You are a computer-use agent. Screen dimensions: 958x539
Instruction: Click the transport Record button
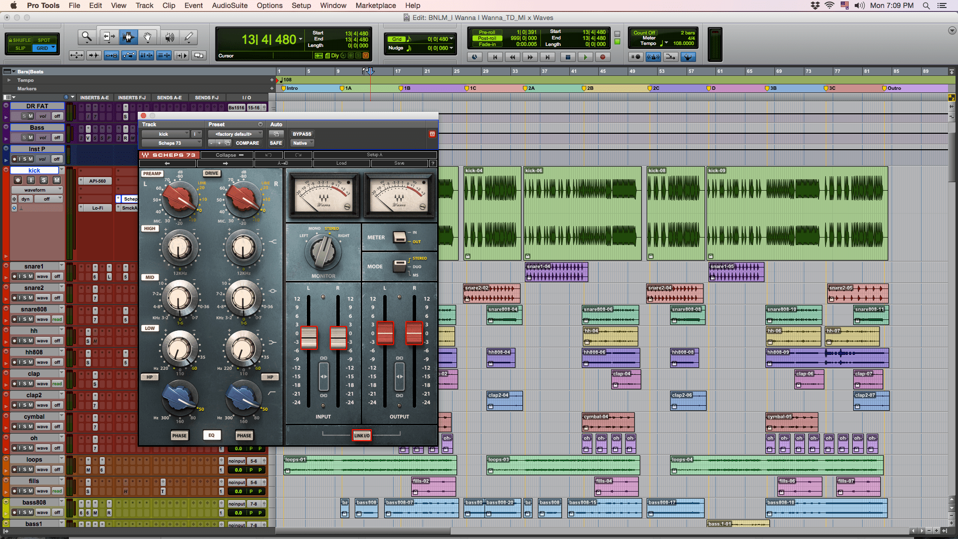[603, 57]
